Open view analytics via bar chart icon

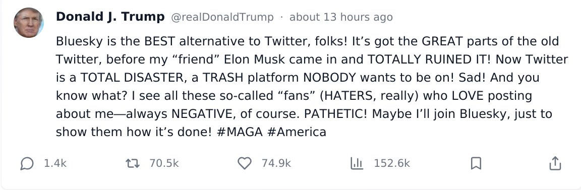tap(357, 163)
